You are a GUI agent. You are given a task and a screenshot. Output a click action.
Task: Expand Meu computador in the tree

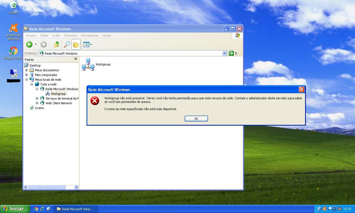(26, 75)
